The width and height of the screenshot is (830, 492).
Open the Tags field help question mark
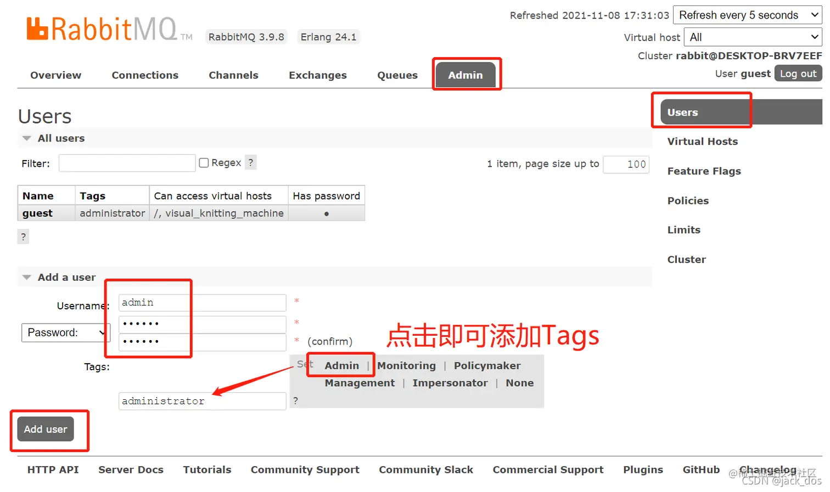tap(295, 401)
